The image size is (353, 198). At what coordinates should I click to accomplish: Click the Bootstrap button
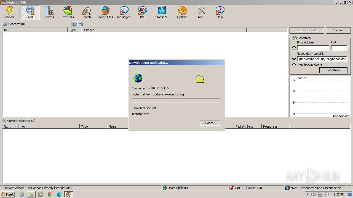tap(333, 70)
